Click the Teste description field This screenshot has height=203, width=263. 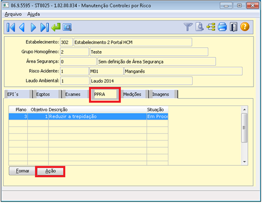point(149,52)
